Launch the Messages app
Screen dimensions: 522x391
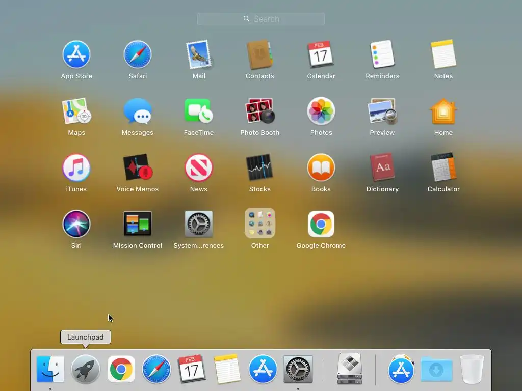click(x=138, y=111)
